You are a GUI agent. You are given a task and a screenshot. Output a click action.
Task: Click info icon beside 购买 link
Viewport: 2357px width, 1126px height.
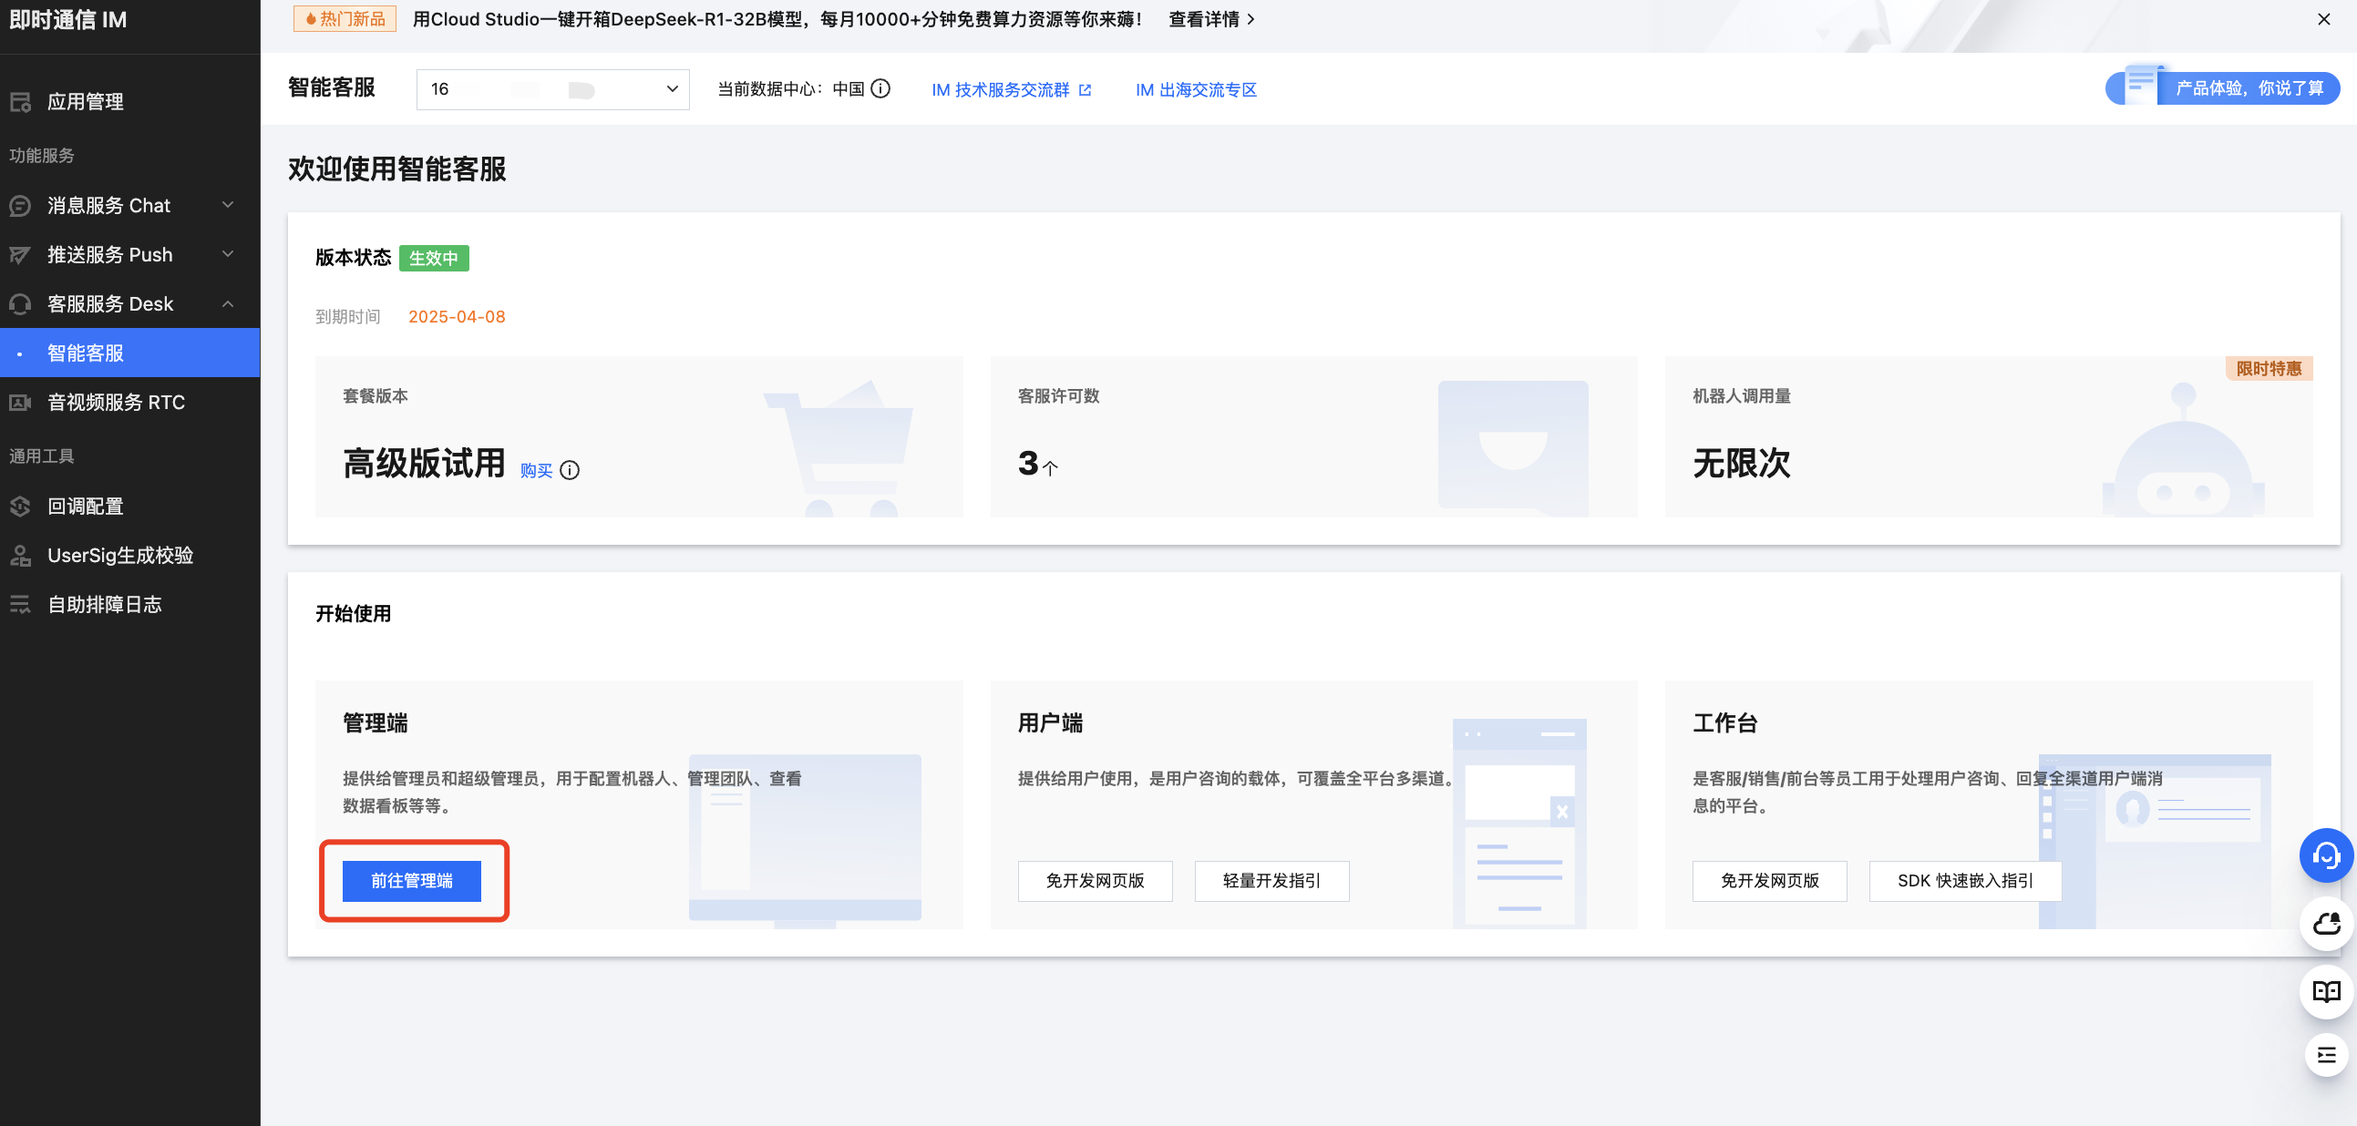coord(569,470)
